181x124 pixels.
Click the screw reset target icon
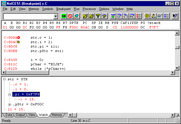[104, 16]
